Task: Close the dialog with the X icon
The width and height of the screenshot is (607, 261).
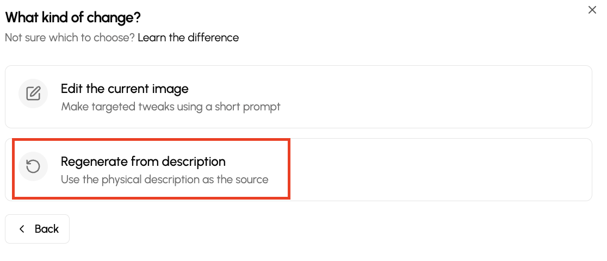Action: coord(592,10)
